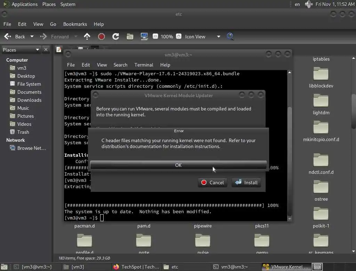Select the profile.d folder icon
Viewport: 356px width, 271px height.
(84, 240)
